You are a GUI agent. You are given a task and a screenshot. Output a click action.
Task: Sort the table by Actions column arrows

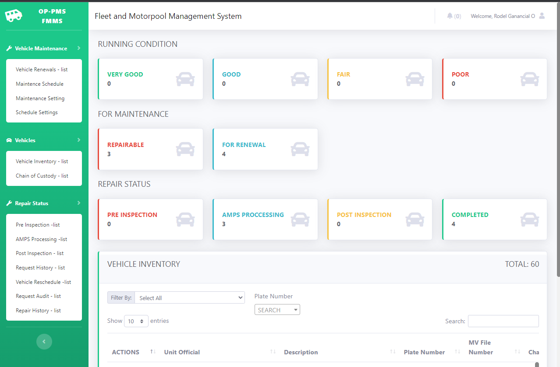(x=153, y=352)
